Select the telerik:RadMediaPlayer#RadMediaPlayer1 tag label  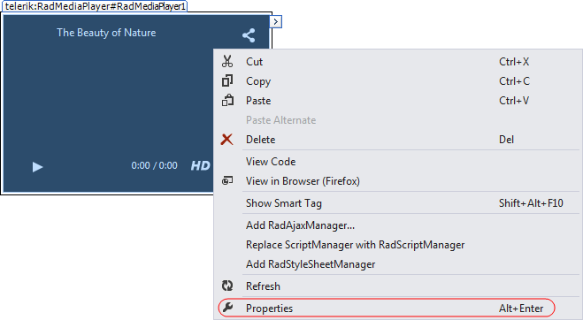[x=95, y=6]
